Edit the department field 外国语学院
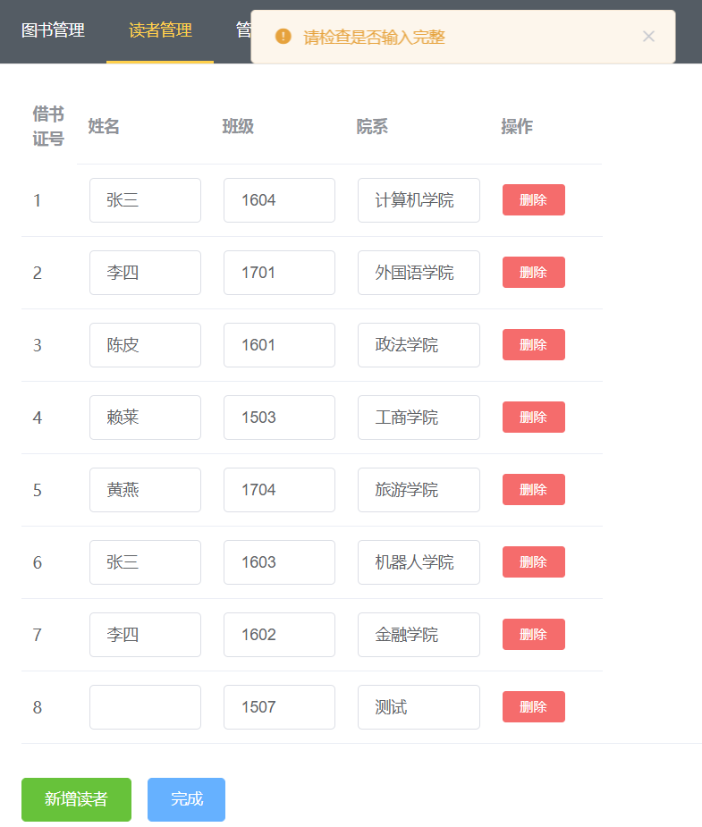 click(x=419, y=273)
